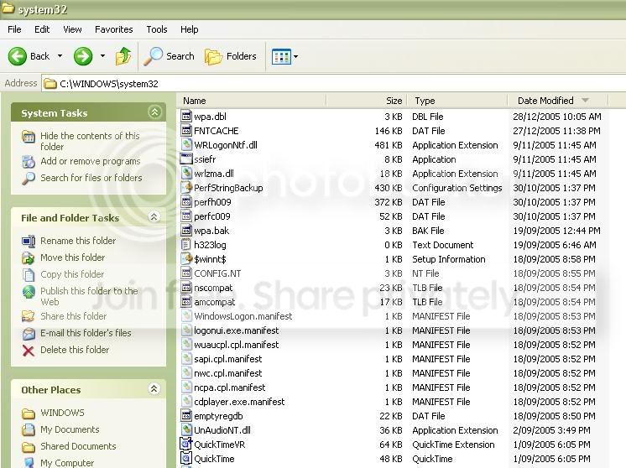This screenshot has height=468, width=626.
Task: Click the Add or remove programs icon
Action: point(29,162)
